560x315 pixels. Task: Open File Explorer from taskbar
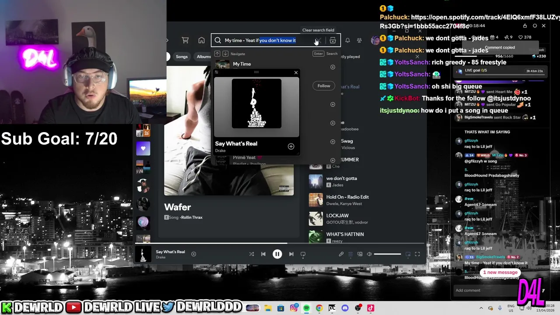[x=268, y=308]
